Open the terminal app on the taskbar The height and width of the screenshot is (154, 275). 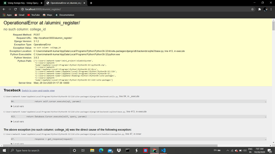[128, 150]
